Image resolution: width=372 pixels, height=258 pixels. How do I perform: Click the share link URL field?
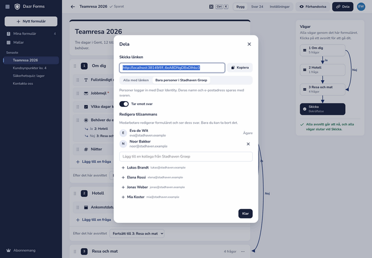(172, 68)
